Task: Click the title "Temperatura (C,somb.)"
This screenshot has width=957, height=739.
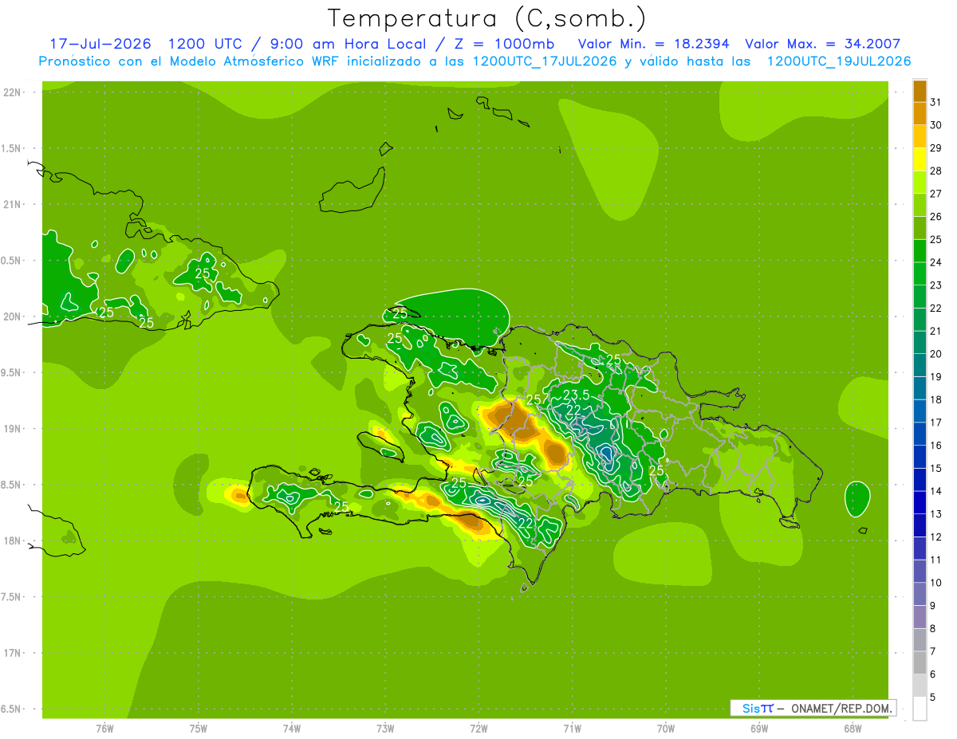Action: 486,19
